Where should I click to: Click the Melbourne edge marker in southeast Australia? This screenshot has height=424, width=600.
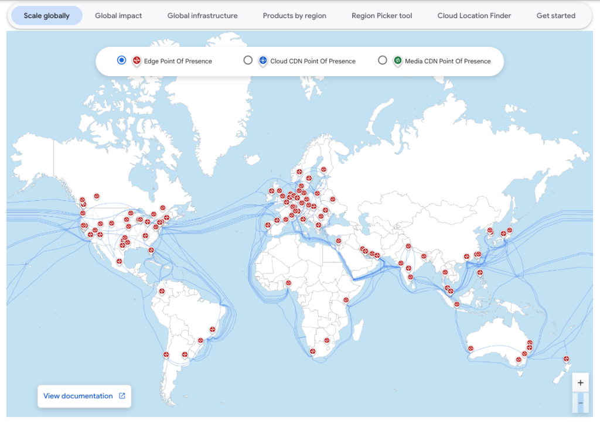(x=519, y=360)
